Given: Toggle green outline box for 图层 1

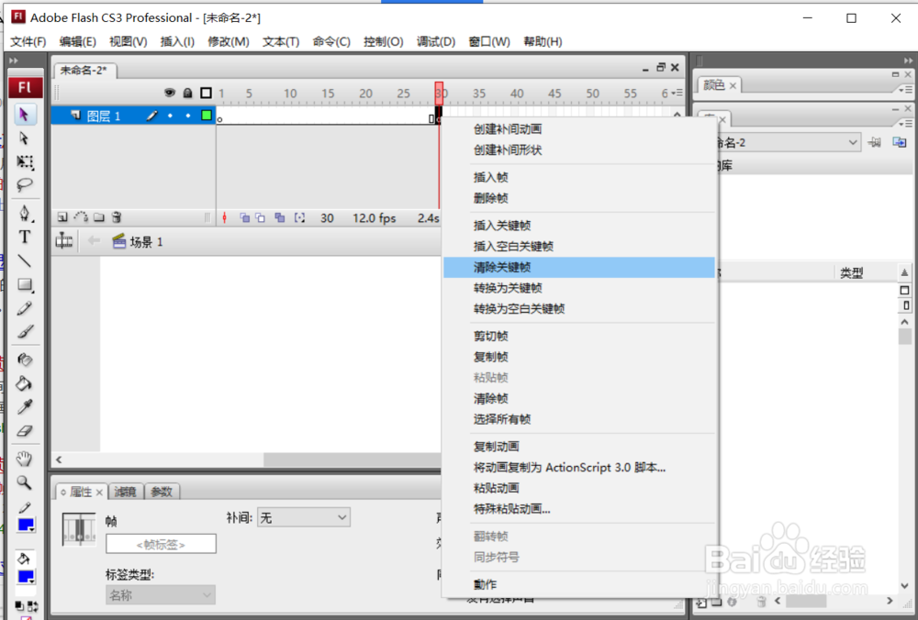Looking at the screenshot, I should click(x=206, y=116).
